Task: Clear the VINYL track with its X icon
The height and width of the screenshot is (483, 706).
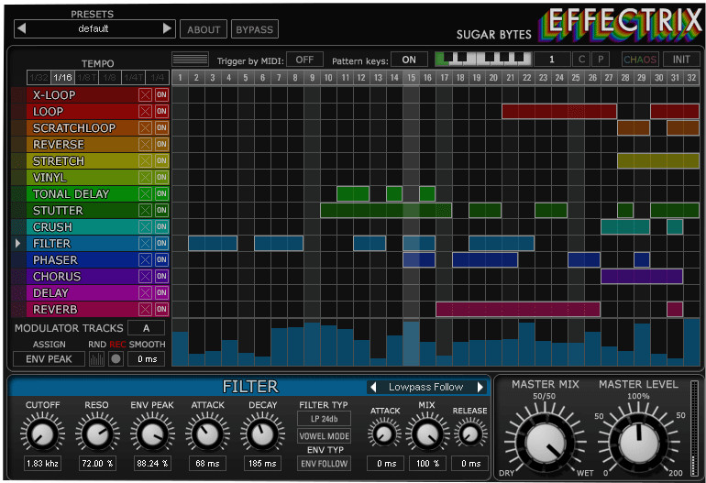Action: [x=145, y=178]
